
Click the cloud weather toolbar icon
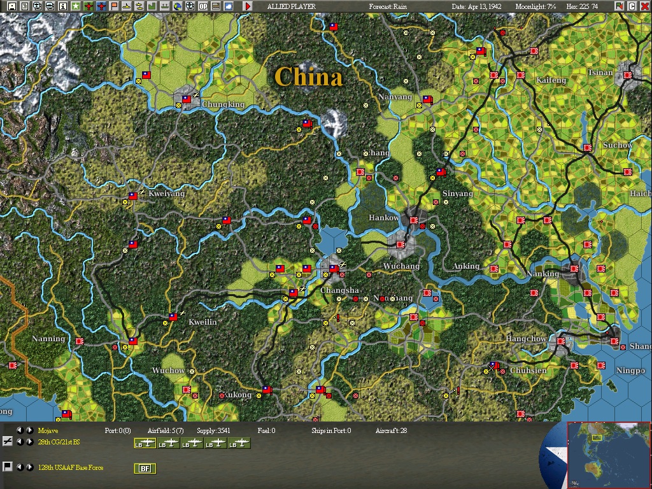(229, 6)
